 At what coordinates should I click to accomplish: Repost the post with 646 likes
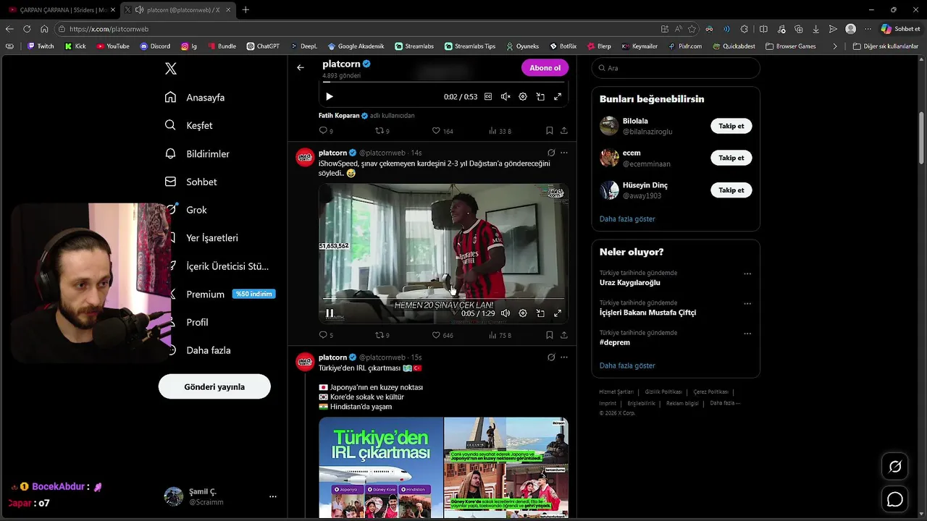click(x=382, y=335)
